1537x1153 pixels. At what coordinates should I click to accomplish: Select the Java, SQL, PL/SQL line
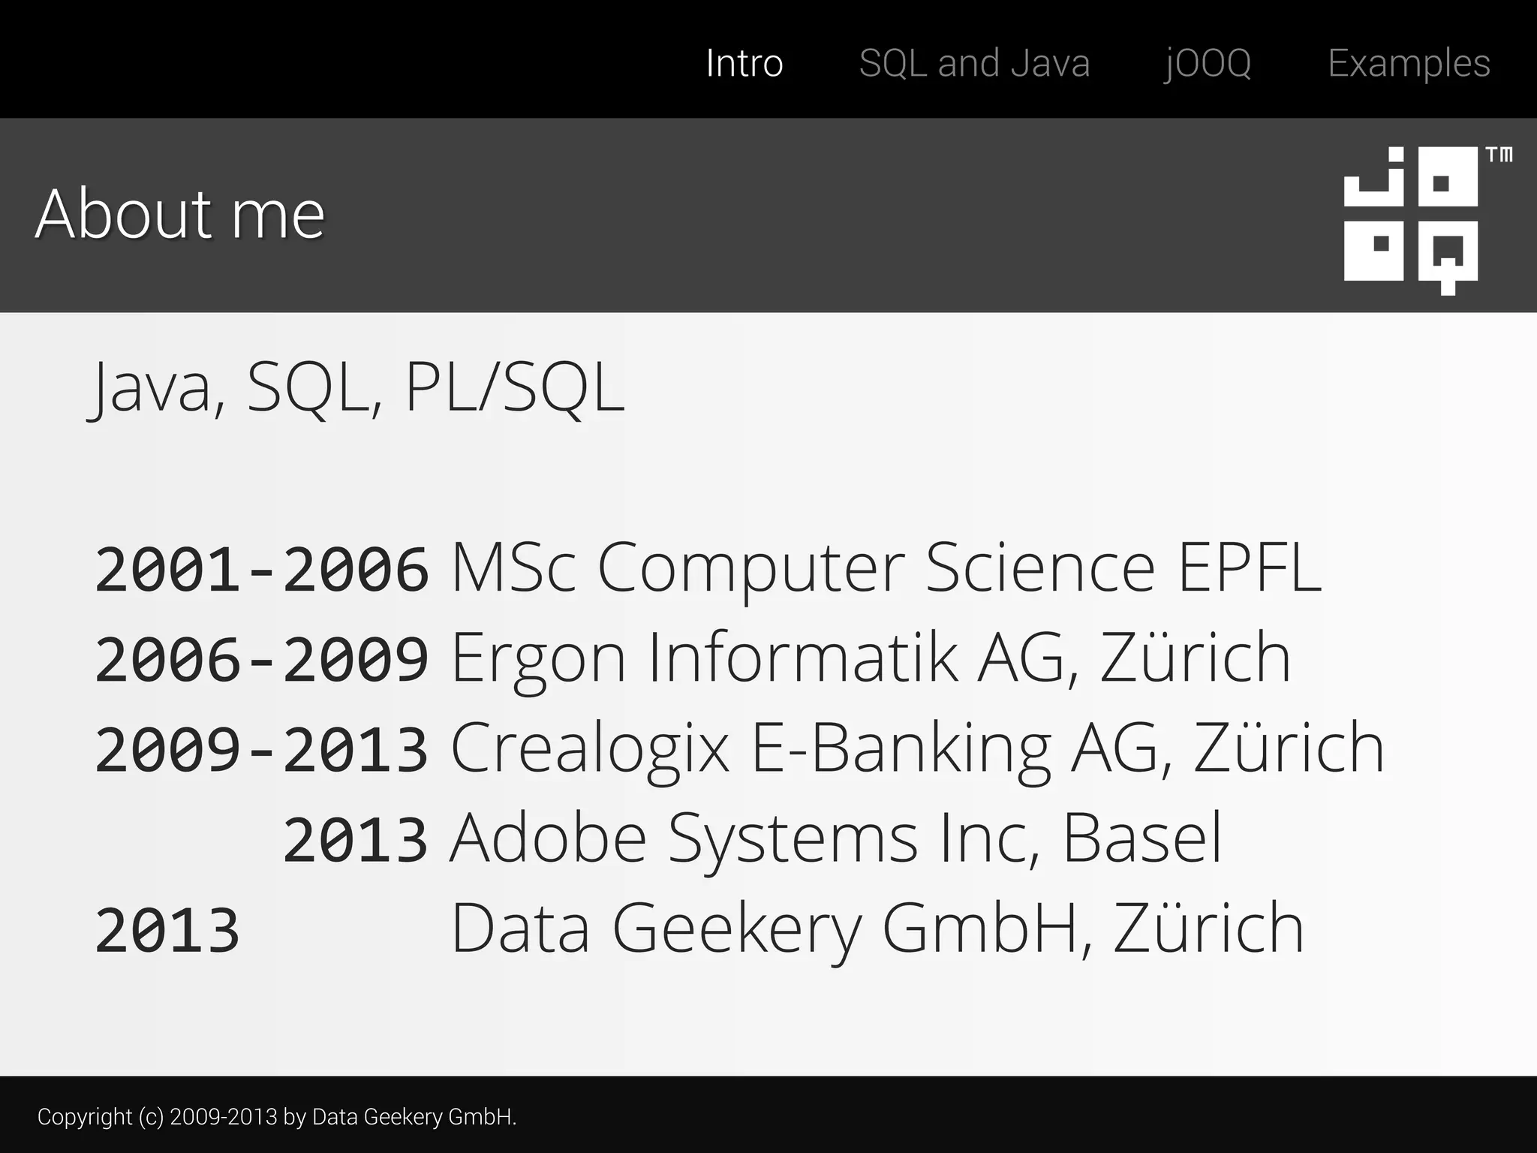[x=357, y=389]
